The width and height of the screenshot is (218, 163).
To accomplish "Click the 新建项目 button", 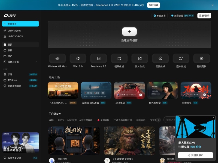I will point(20,24).
